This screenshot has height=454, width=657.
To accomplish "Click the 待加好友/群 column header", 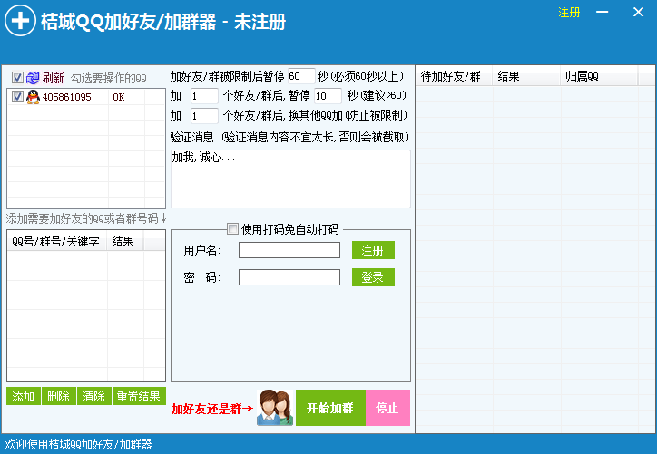I will 454,76.
